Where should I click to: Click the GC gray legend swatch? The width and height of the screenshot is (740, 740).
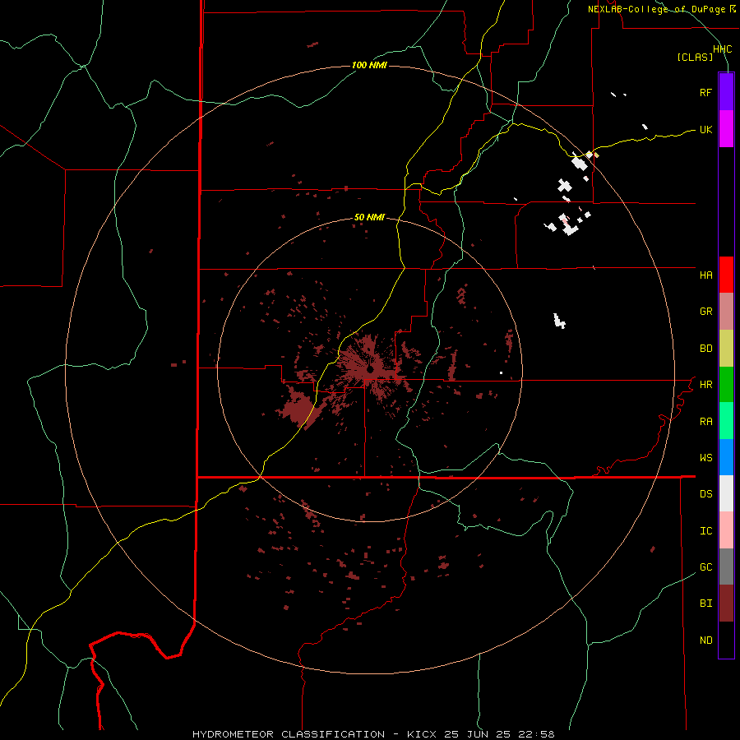[726, 567]
